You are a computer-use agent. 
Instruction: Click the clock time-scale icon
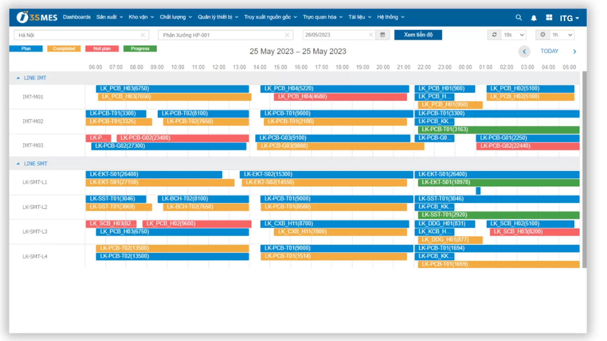click(543, 35)
